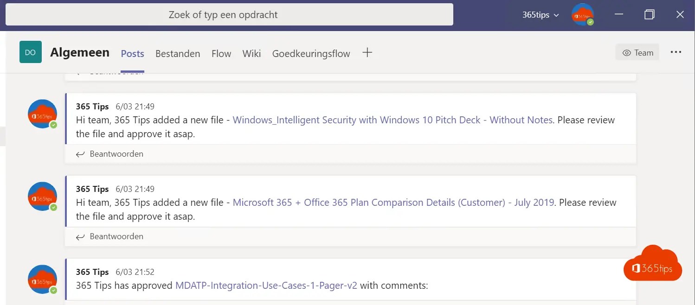
Task: Click avatar of Plan Comparison post author
Action: coord(42,197)
